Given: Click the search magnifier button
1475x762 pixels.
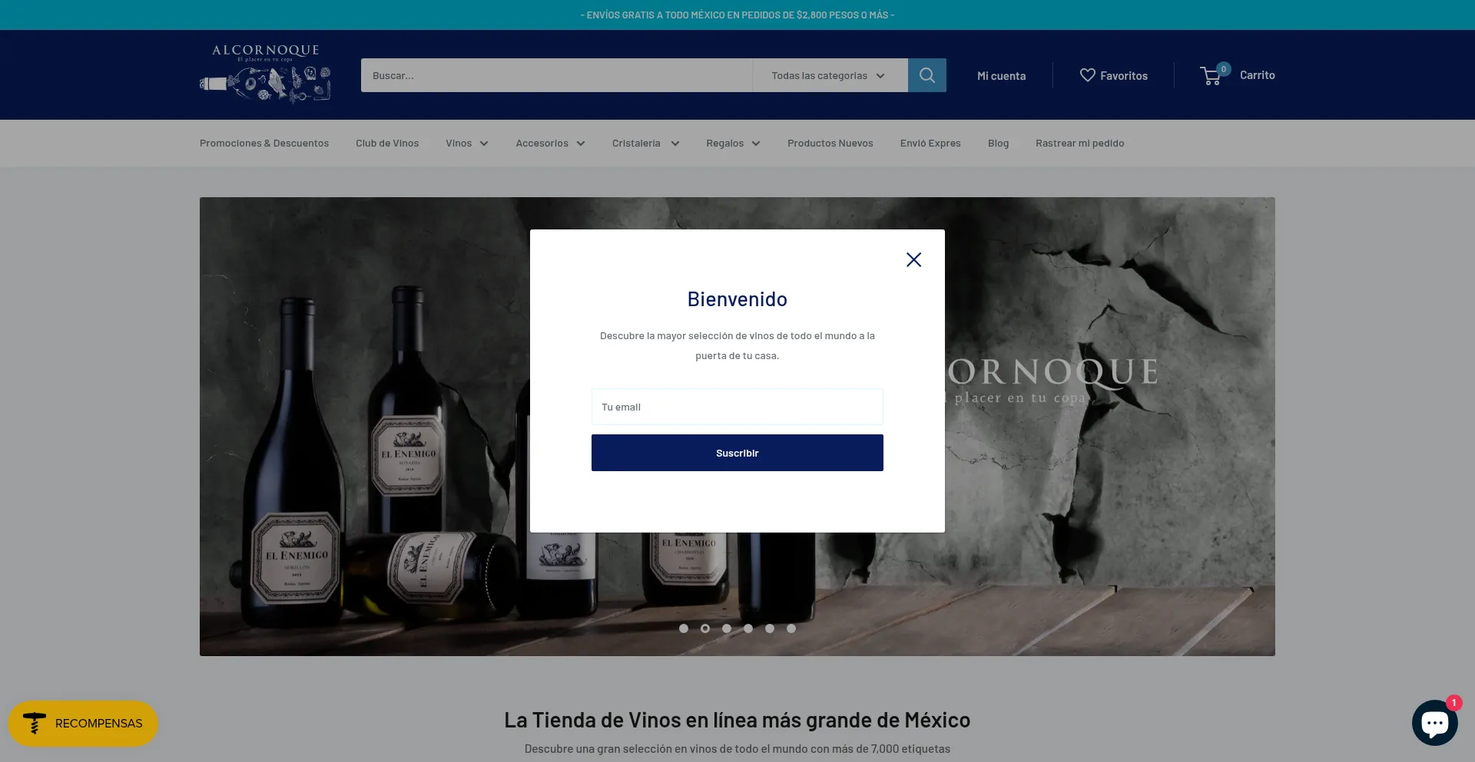Looking at the screenshot, I should click(927, 75).
